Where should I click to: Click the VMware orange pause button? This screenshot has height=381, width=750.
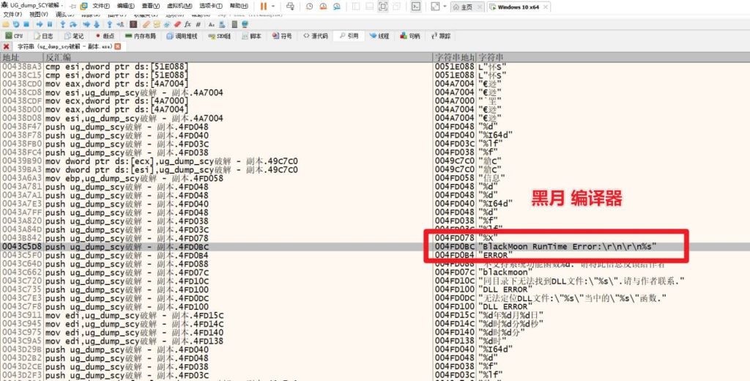[x=264, y=6]
